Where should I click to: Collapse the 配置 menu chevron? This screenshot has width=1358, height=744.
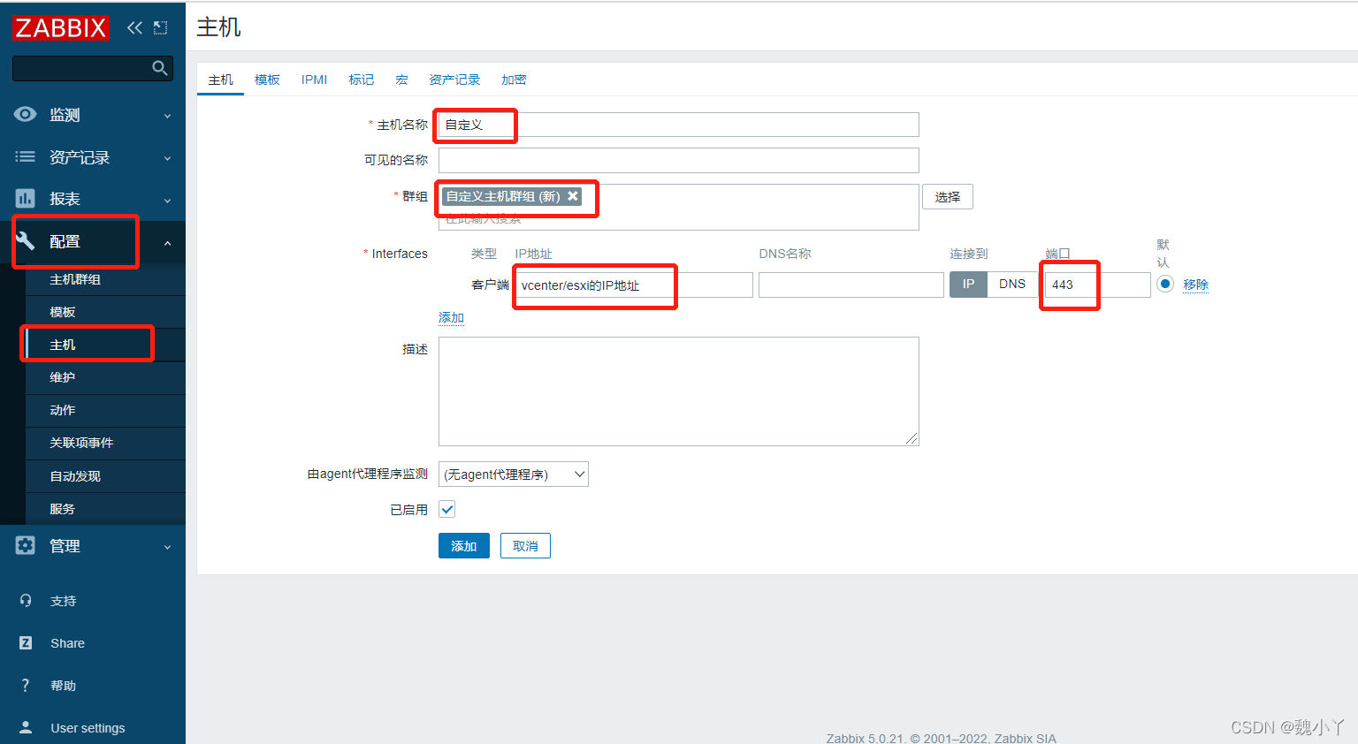(167, 243)
